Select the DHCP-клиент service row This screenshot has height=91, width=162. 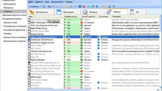point(93,45)
